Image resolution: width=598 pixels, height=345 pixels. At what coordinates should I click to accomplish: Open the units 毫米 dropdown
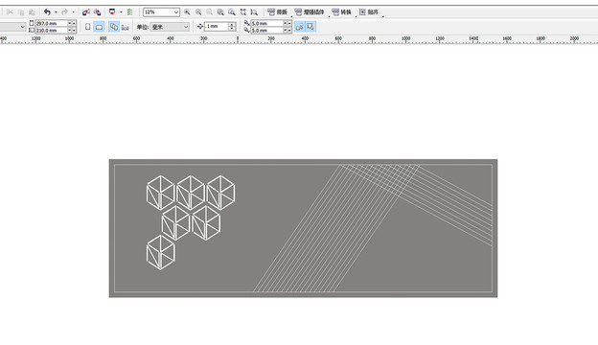click(x=170, y=27)
